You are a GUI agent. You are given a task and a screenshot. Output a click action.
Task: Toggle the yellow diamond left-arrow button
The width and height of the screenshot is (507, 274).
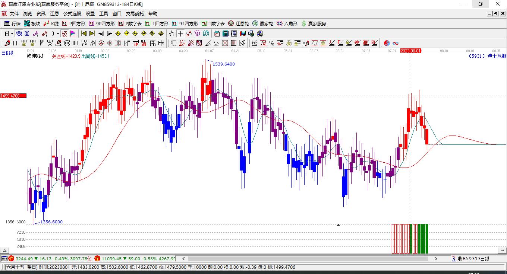coord(118,34)
